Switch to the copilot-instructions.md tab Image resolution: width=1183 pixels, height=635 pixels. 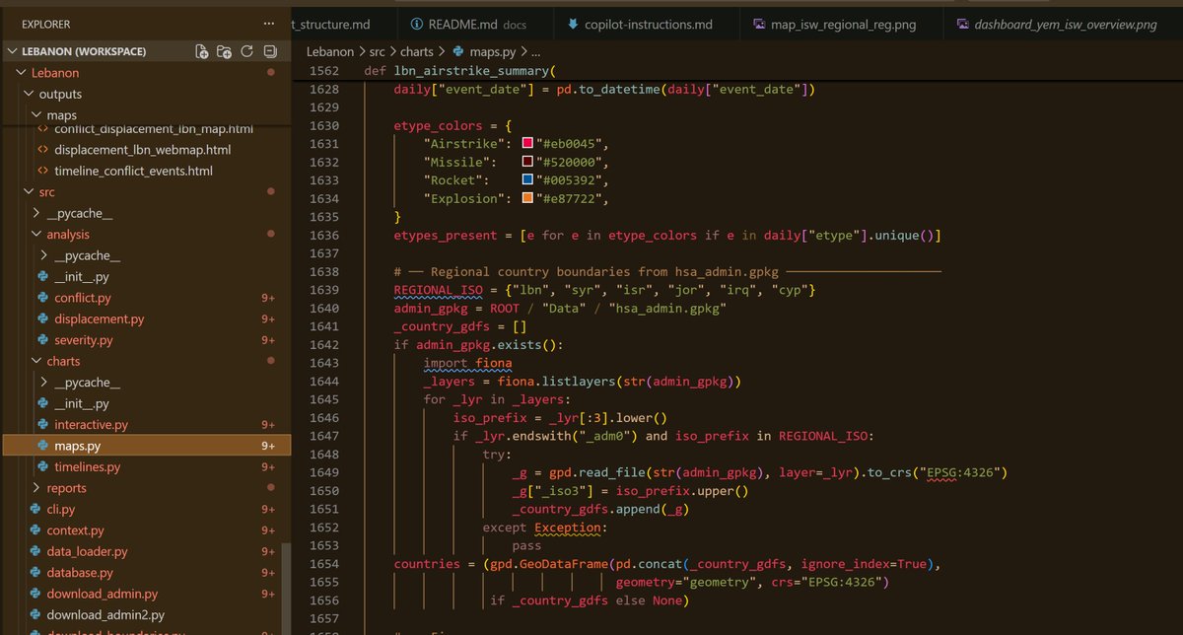coord(648,24)
